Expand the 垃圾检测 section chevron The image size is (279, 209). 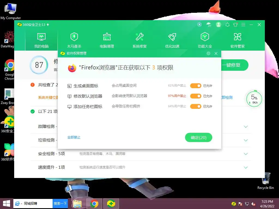[x=246, y=140]
